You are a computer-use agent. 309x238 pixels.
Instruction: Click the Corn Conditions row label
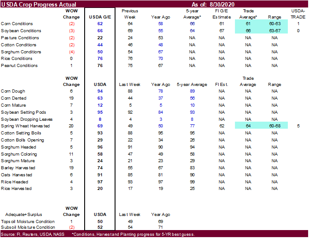point(17,24)
